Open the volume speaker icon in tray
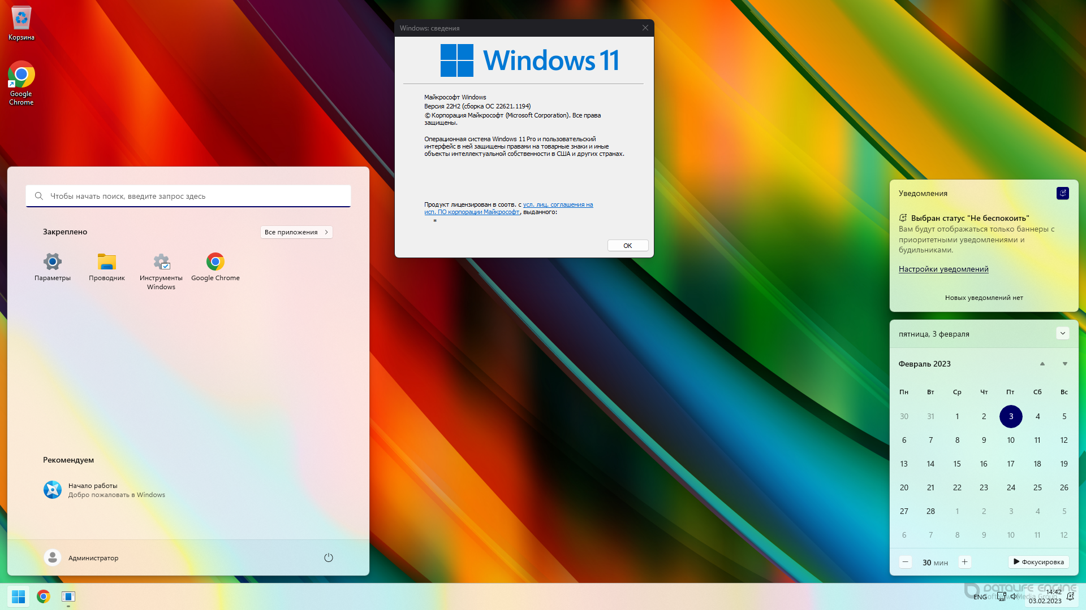This screenshot has width=1086, height=610. [1014, 596]
